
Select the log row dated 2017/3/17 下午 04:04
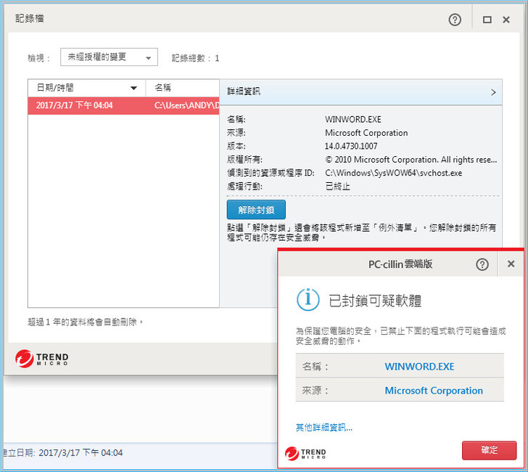tap(123, 105)
